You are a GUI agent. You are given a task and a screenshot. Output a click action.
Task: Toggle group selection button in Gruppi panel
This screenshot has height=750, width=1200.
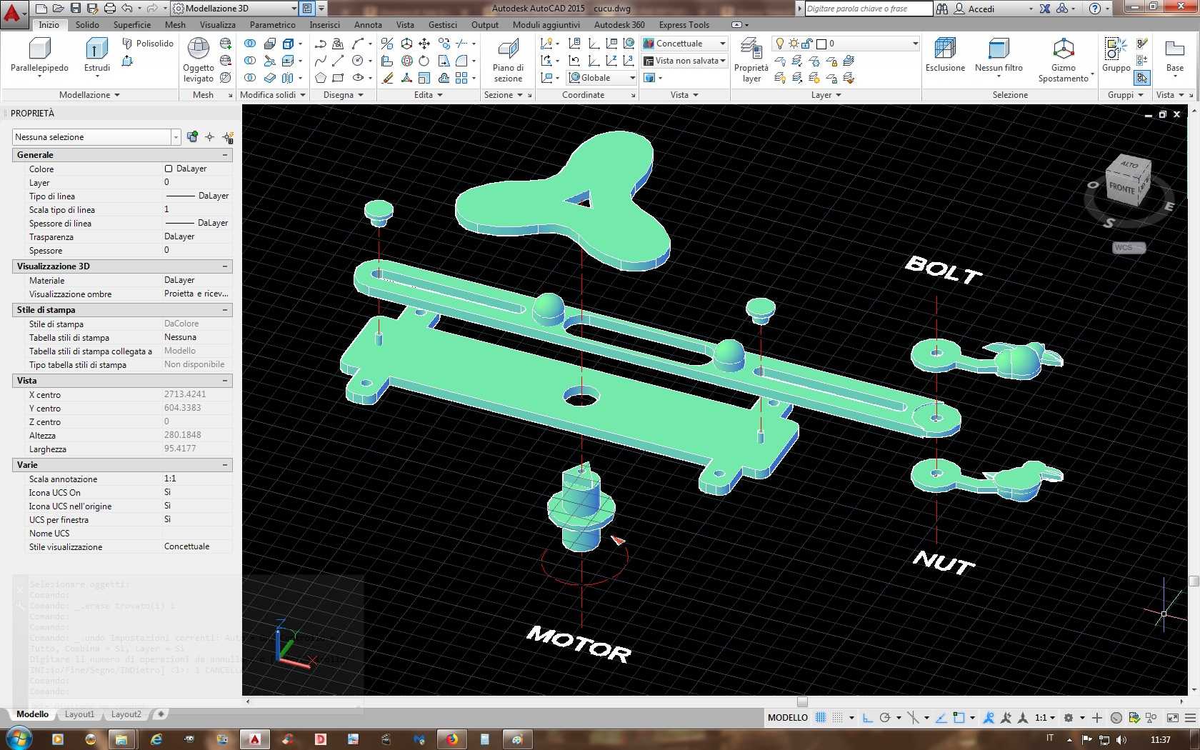pyautogui.click(x=1142, y=78)
